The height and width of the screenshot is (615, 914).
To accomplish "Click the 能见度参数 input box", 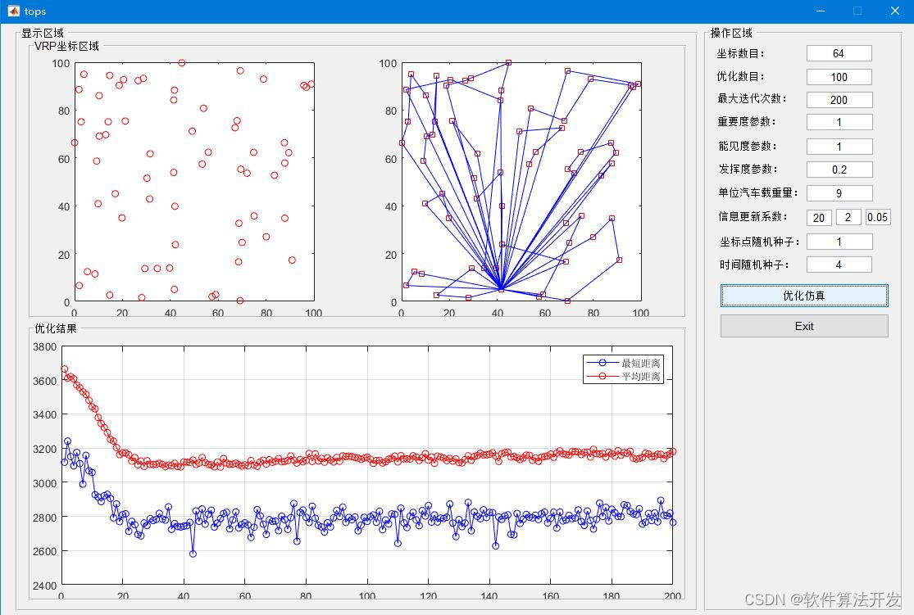I will 839,147.
